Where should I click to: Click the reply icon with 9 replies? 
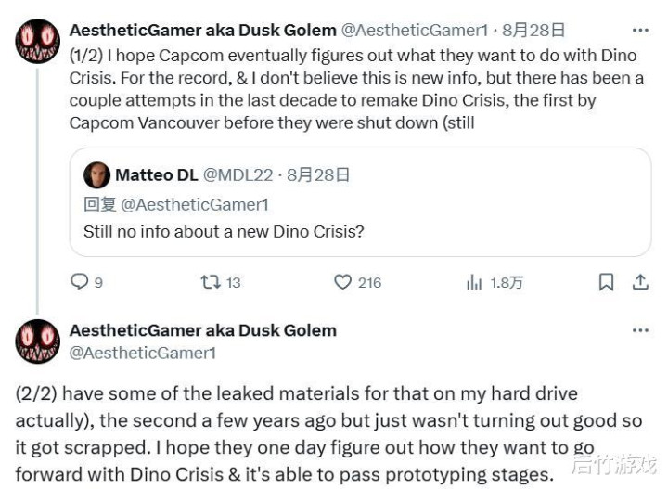tap(80, 282)
